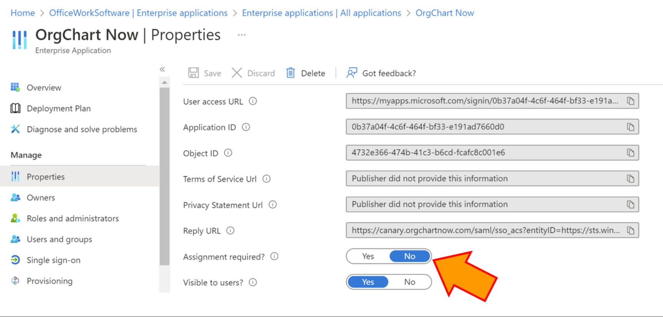Click the Privacy Statement Url field
The image size is (663, 317).
tap(492, 204)
